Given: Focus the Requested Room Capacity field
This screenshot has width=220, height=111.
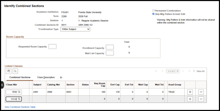Looking at the screenshot, I should [x=52, y=47].
